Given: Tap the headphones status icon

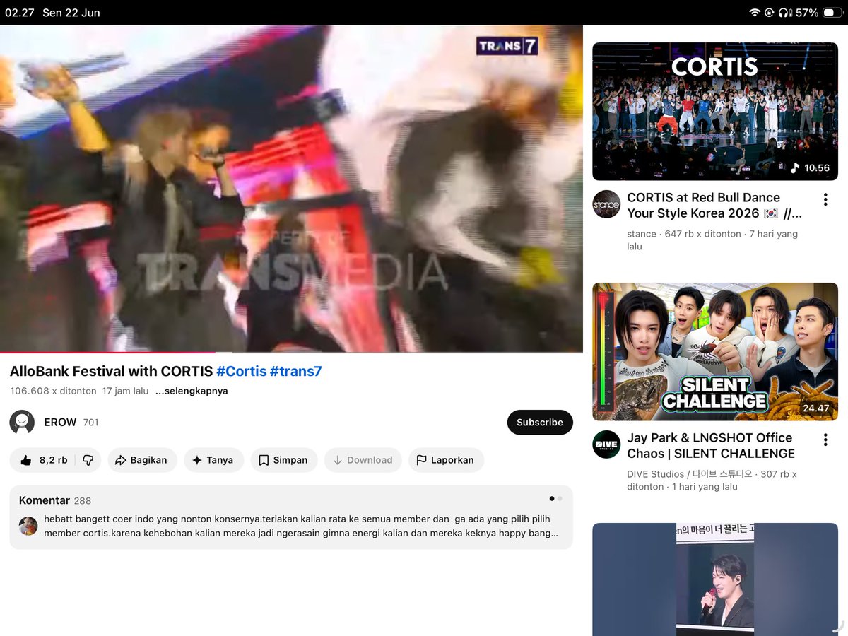Looking at the screenshot, I should click(785, 13).
